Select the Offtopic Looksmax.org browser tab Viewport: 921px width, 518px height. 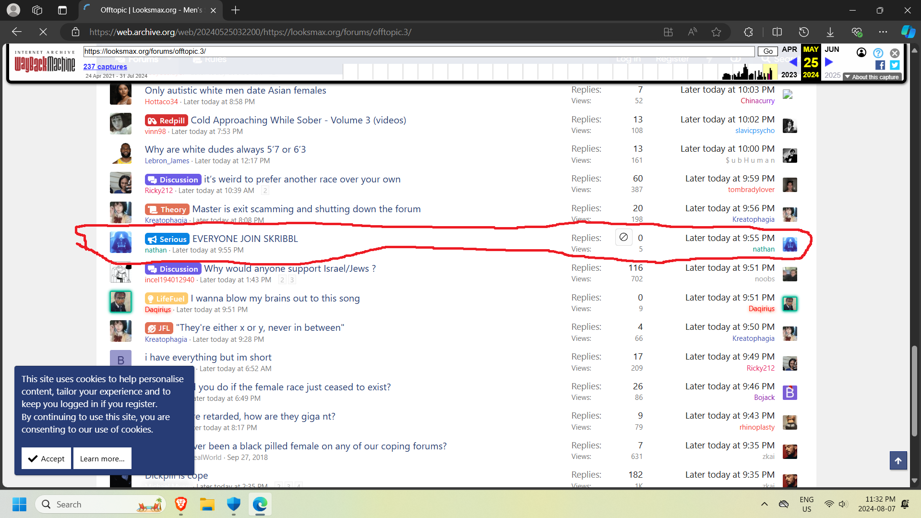pyautogui.click(x=150, y=10)
